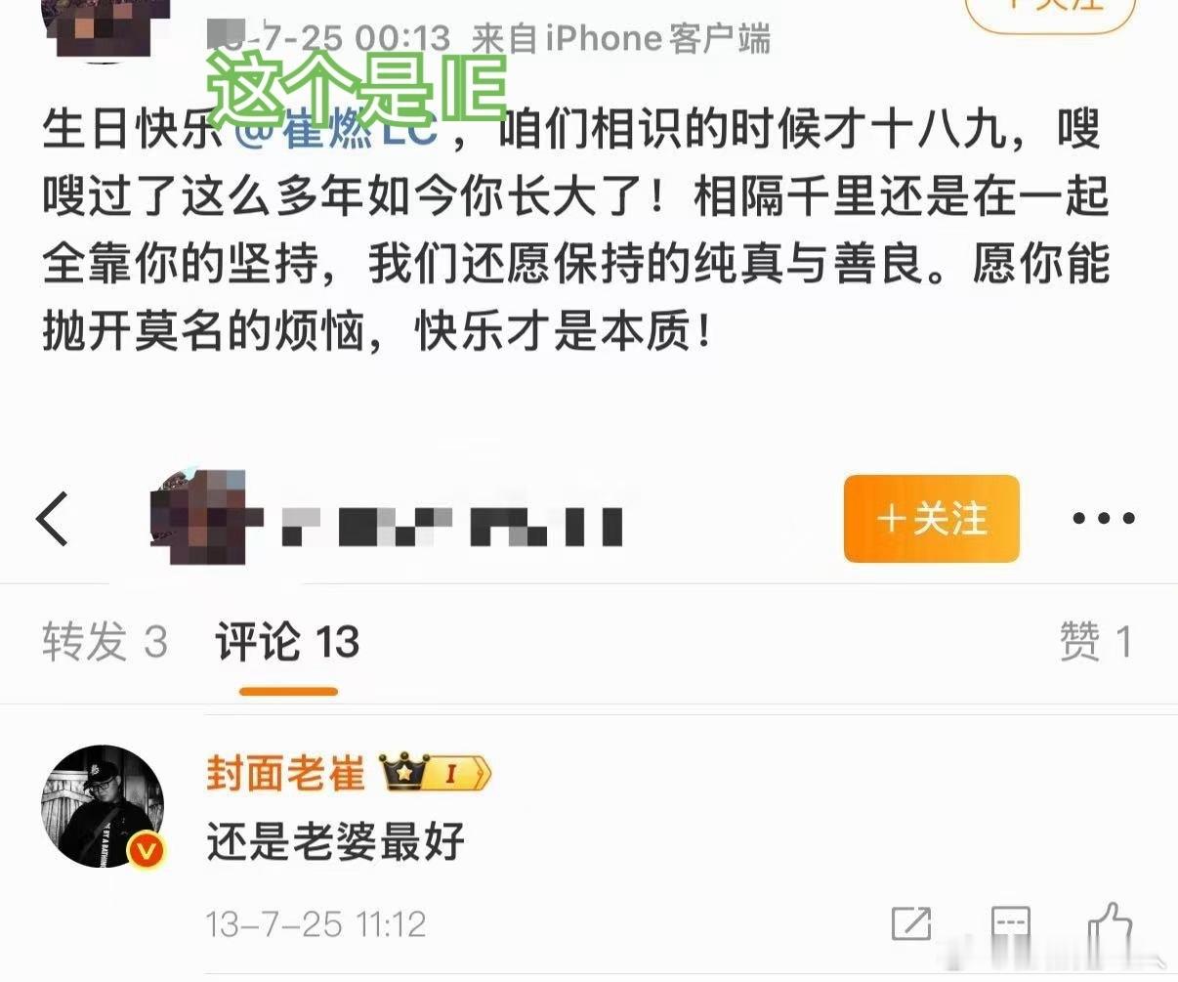Viewport: 1178px width, 982px height.
Task: Open 封面老崔's username link
Action: click(285, 774)
